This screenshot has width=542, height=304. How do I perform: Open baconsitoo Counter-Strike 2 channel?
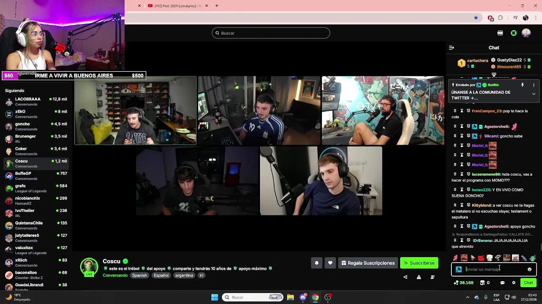coord(36,275)
